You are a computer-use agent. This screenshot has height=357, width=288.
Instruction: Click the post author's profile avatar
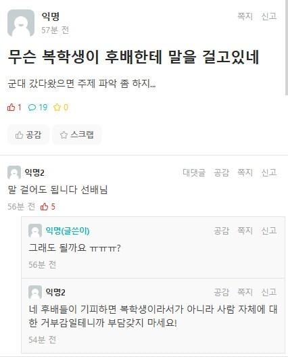(x=21, y=23)
